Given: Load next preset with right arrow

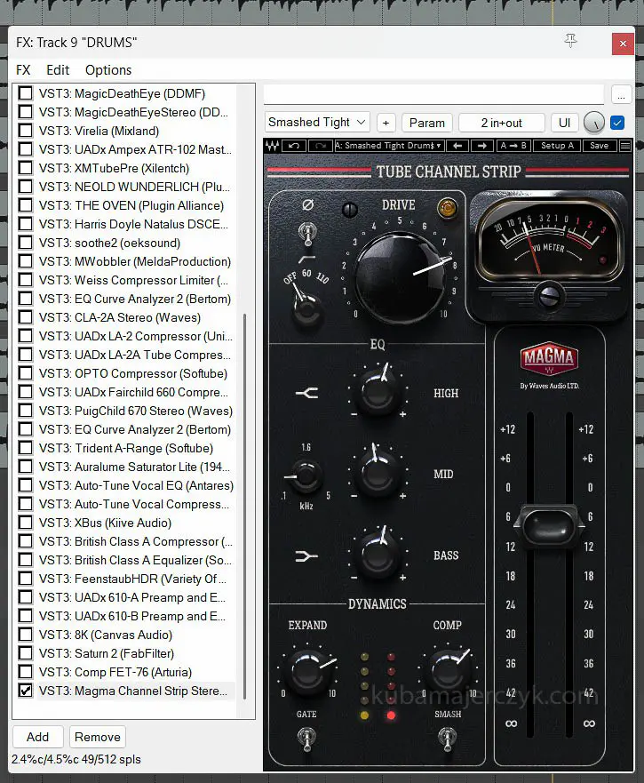Looking at the screenshot, I should click(x=481, y=146).
